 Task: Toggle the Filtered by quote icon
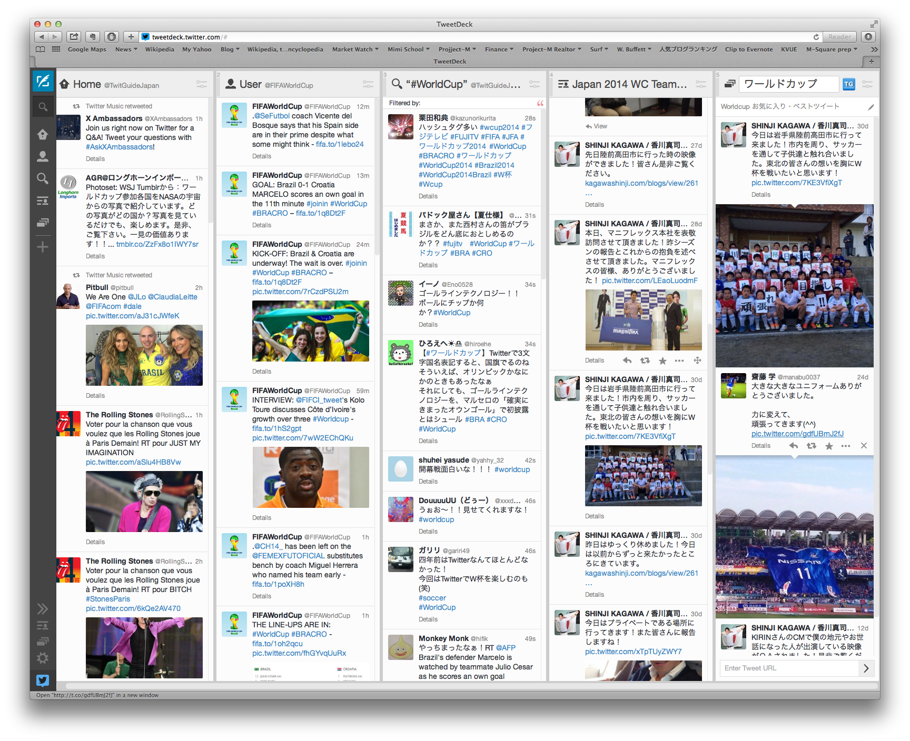click(540, 103)
